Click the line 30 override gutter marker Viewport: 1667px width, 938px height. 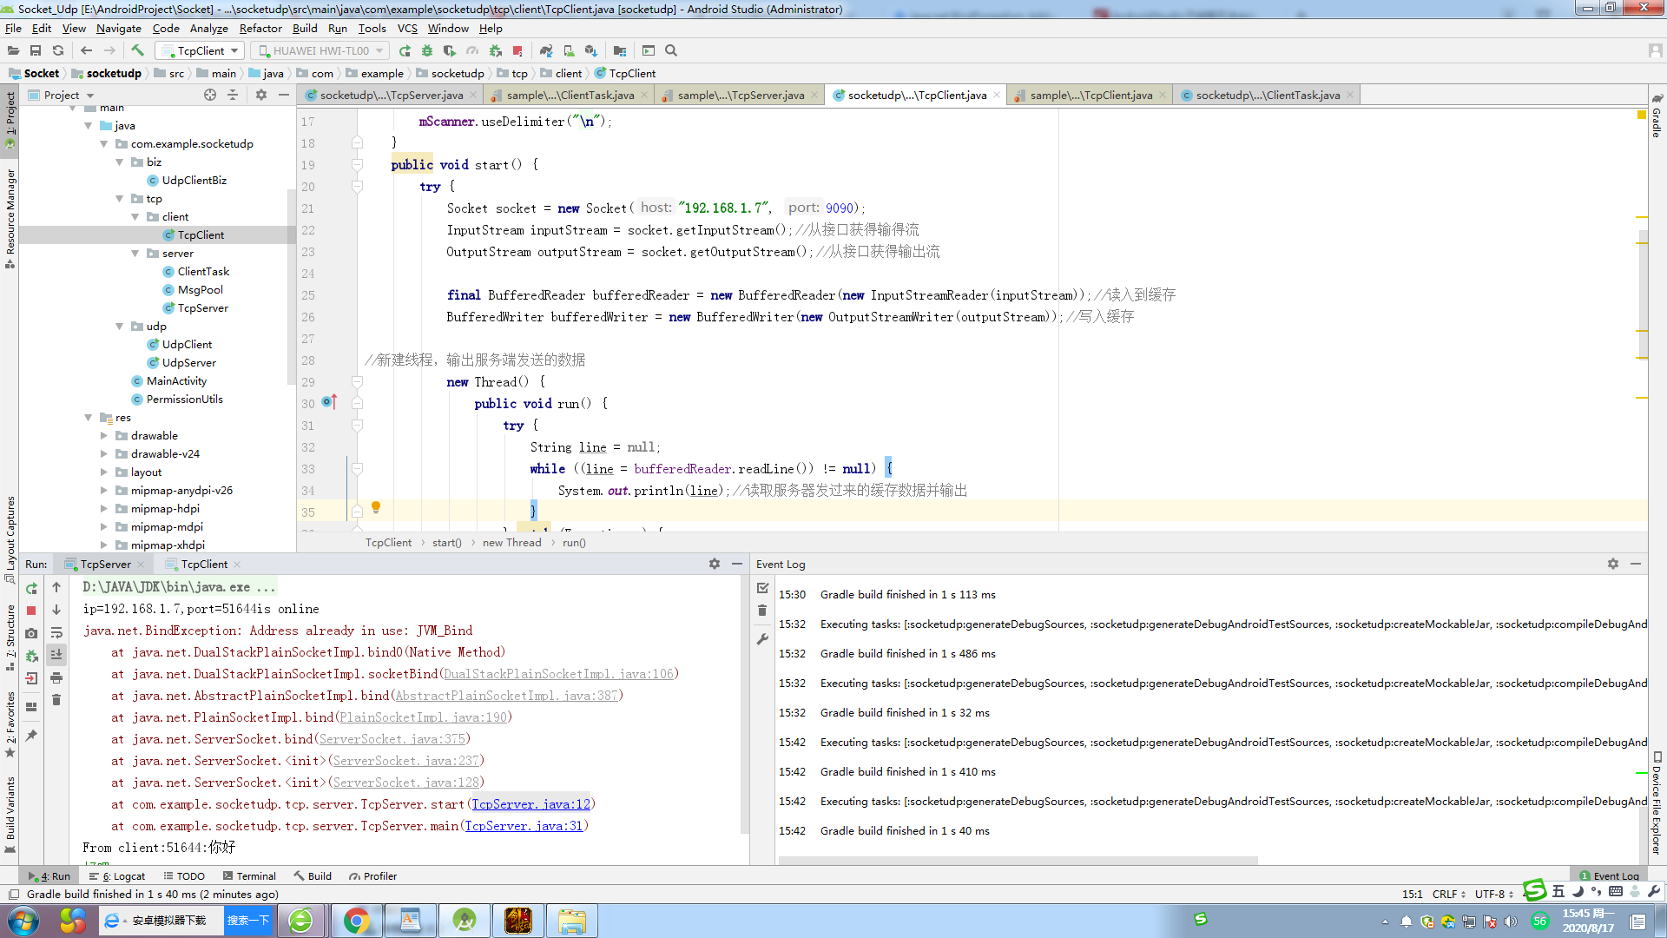point(330,402)
